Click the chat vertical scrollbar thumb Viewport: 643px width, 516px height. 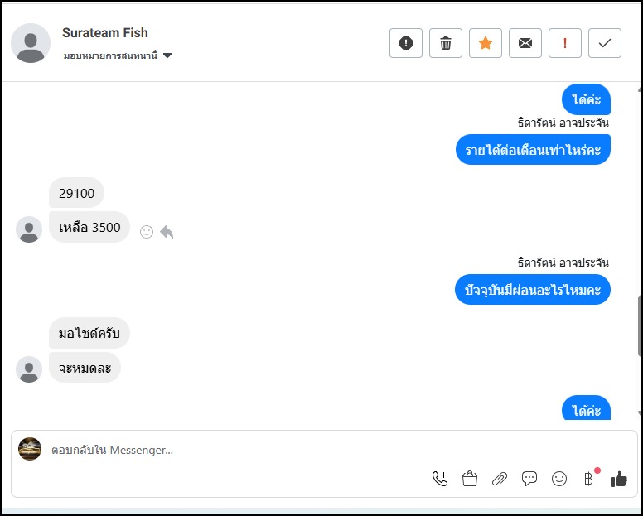coord(639,323)
